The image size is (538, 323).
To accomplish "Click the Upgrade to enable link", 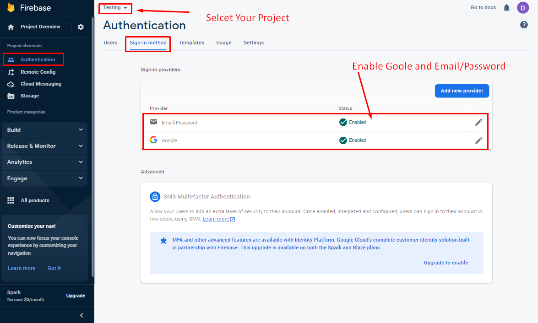I will coord(446,263).
